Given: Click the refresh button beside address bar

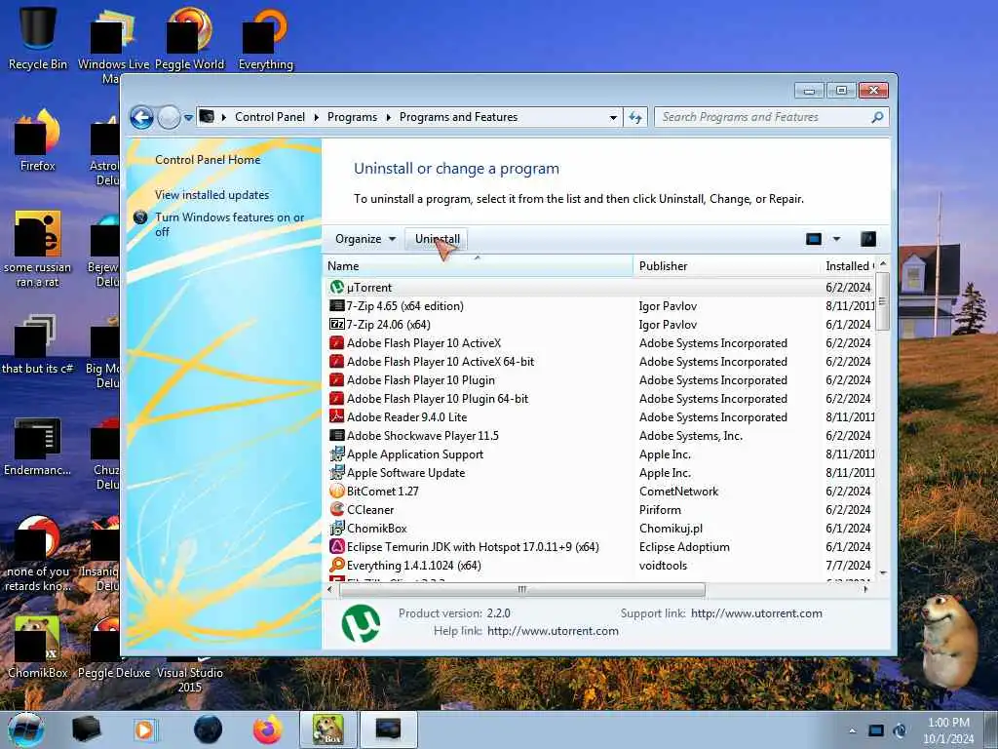Looking at the screenshot, I should [635, 117].
